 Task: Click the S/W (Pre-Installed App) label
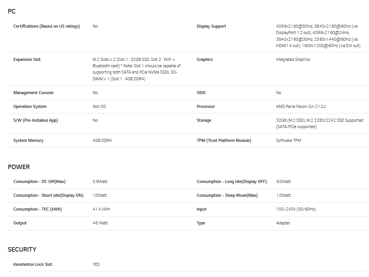[36, 121]
